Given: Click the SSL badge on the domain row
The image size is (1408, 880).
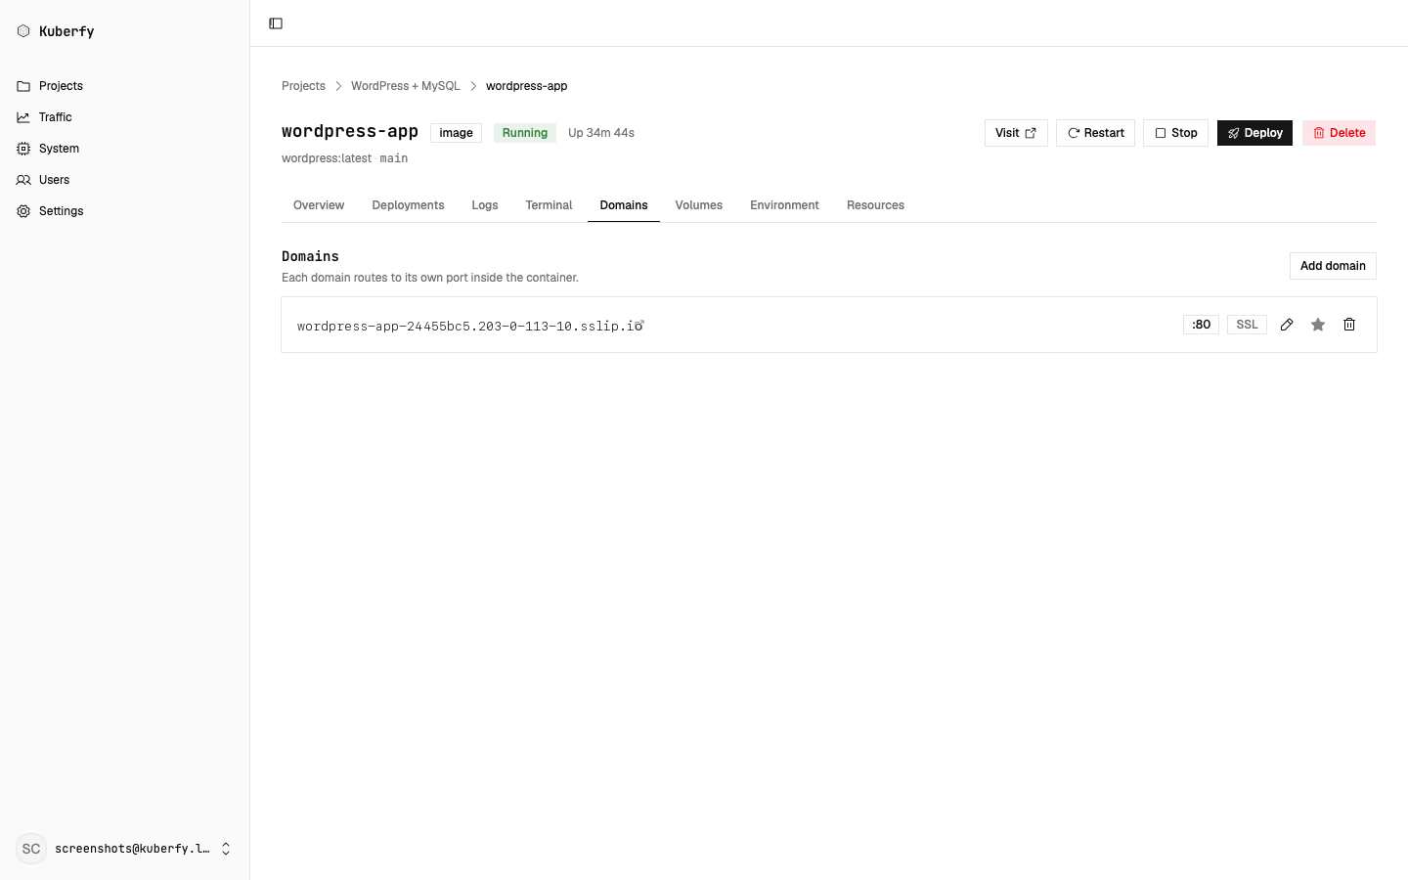Looking at the screenshot, I should click(1247, 325).
